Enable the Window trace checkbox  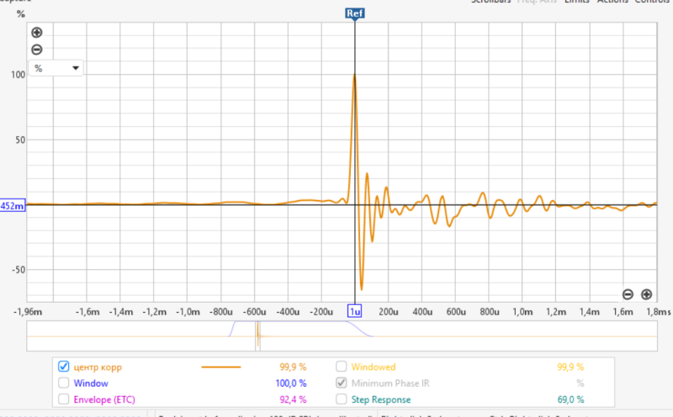(x=63, y=383)
